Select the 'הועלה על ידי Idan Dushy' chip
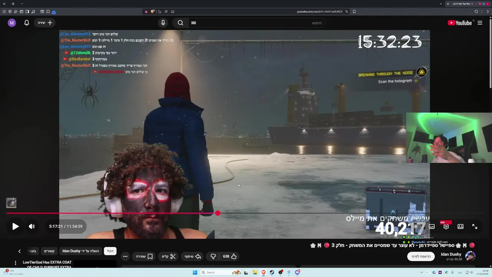492x277 pixels. [81, 251]
